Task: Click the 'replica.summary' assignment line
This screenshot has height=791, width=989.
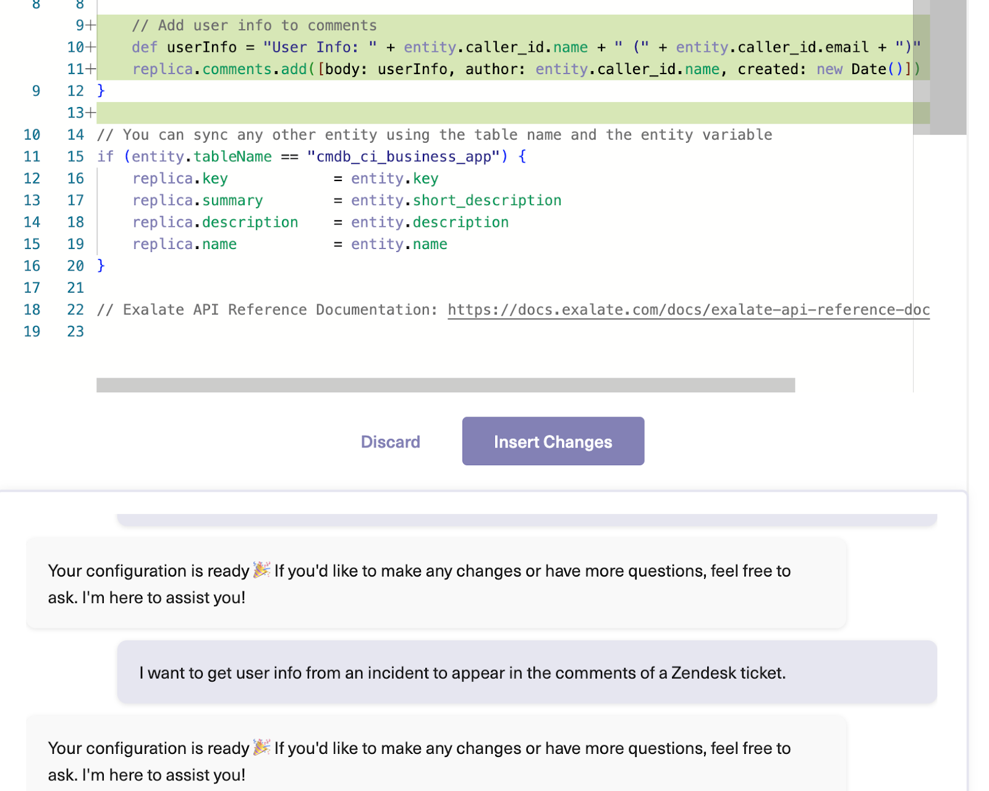Action: tap(346, 200)
